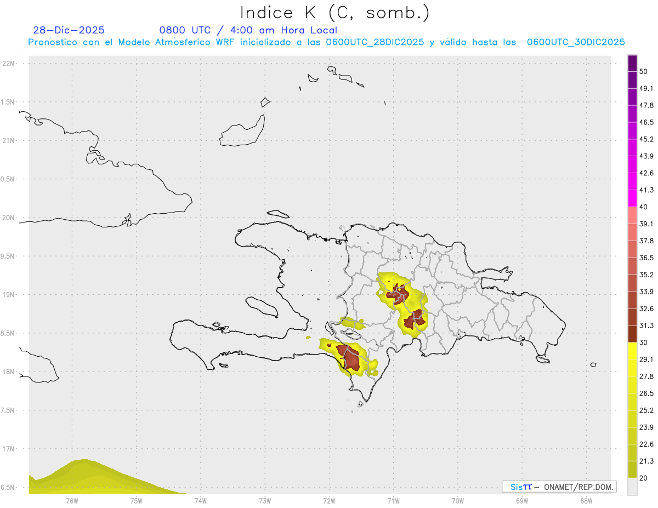Pick the magenta legend swatch between 40 and 41.3
658x508 pixels.
tap(632, 198)
